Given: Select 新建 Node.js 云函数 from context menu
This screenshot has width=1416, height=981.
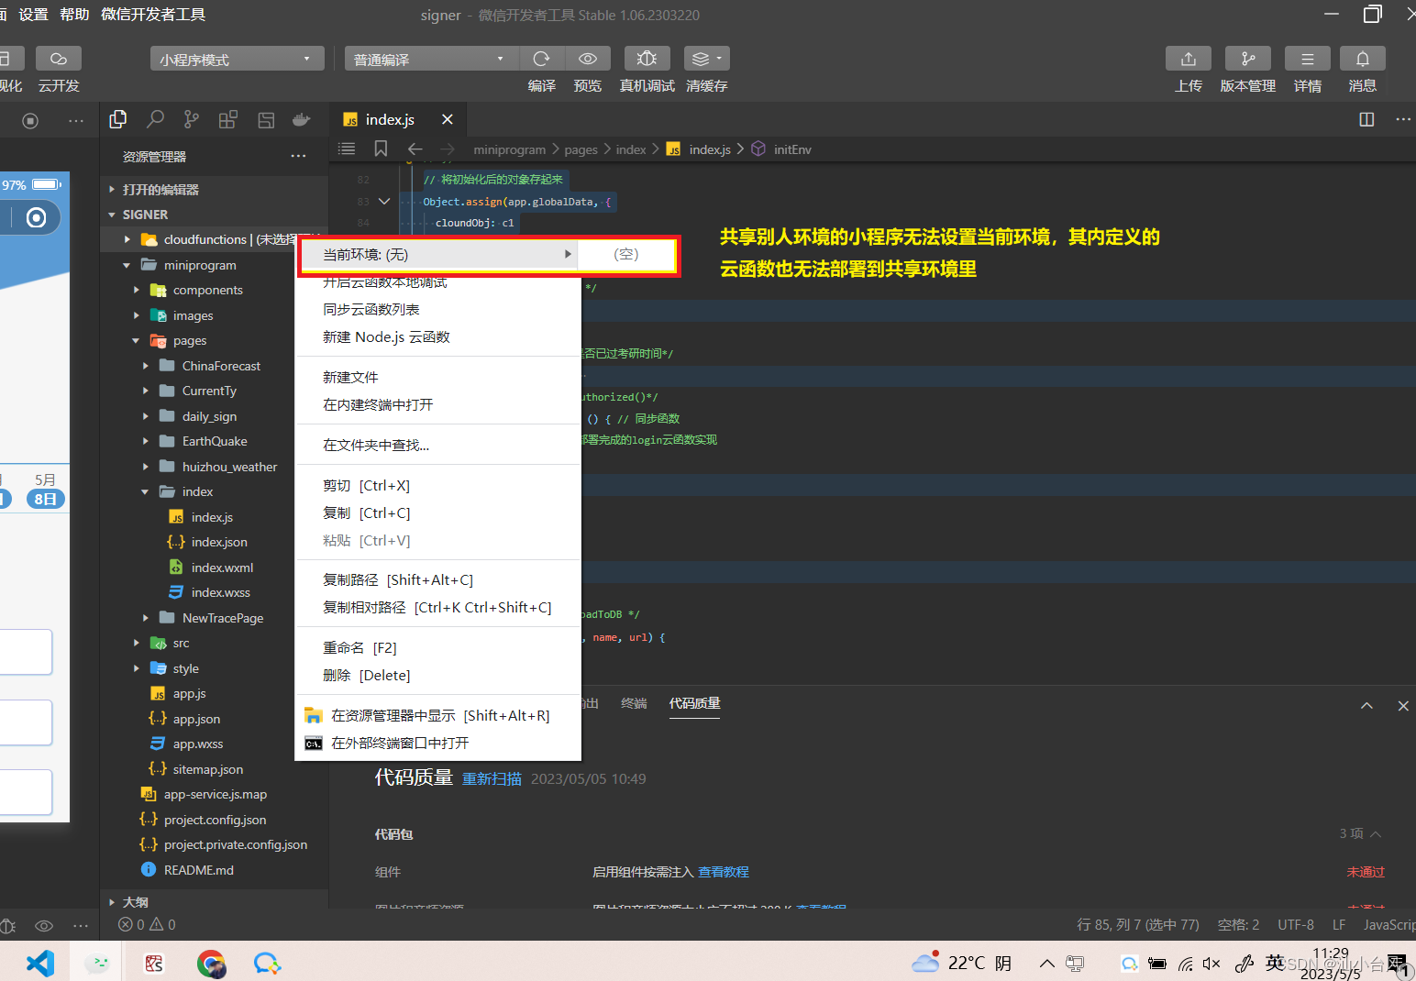Looking at the screenshot, I should pos(385,336).
